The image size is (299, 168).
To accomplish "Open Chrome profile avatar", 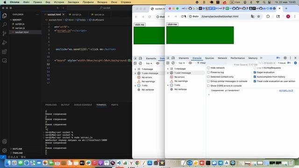I will click(x=288, y=17).
